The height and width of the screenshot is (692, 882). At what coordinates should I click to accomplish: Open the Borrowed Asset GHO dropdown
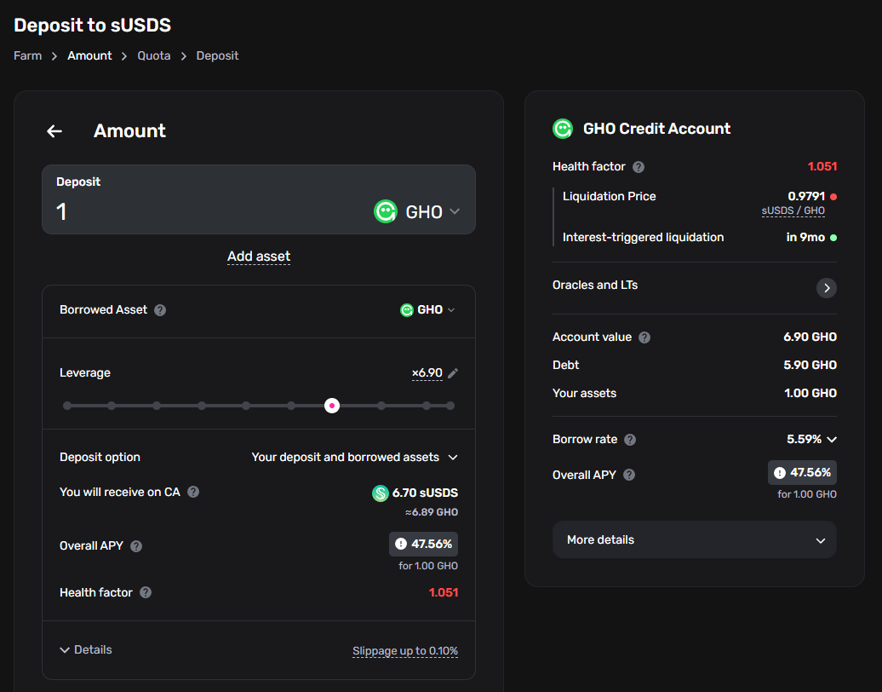tap(428, 310)
